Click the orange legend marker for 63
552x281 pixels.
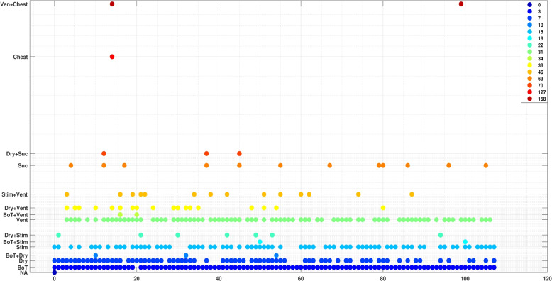pos(529,79)
